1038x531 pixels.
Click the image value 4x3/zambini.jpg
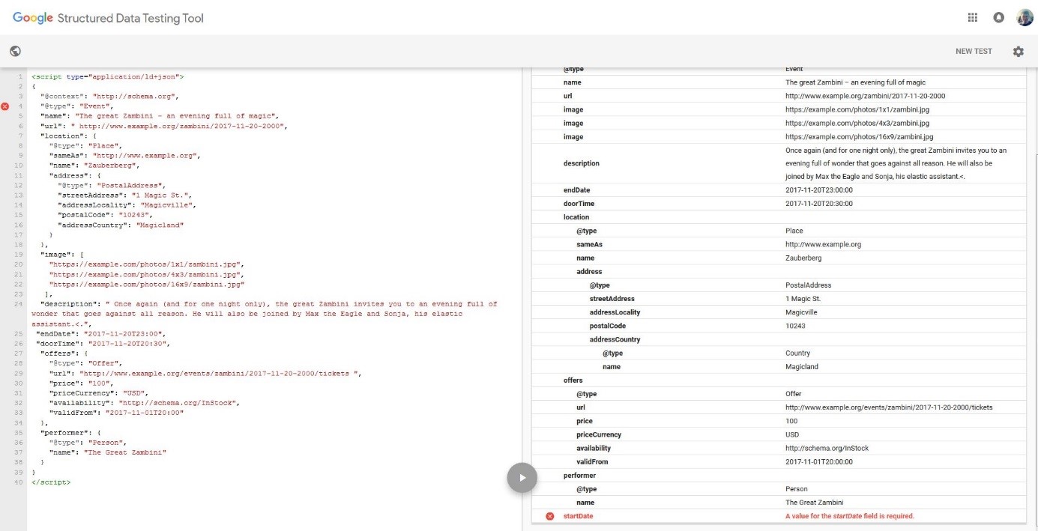[x=859, y=123]
